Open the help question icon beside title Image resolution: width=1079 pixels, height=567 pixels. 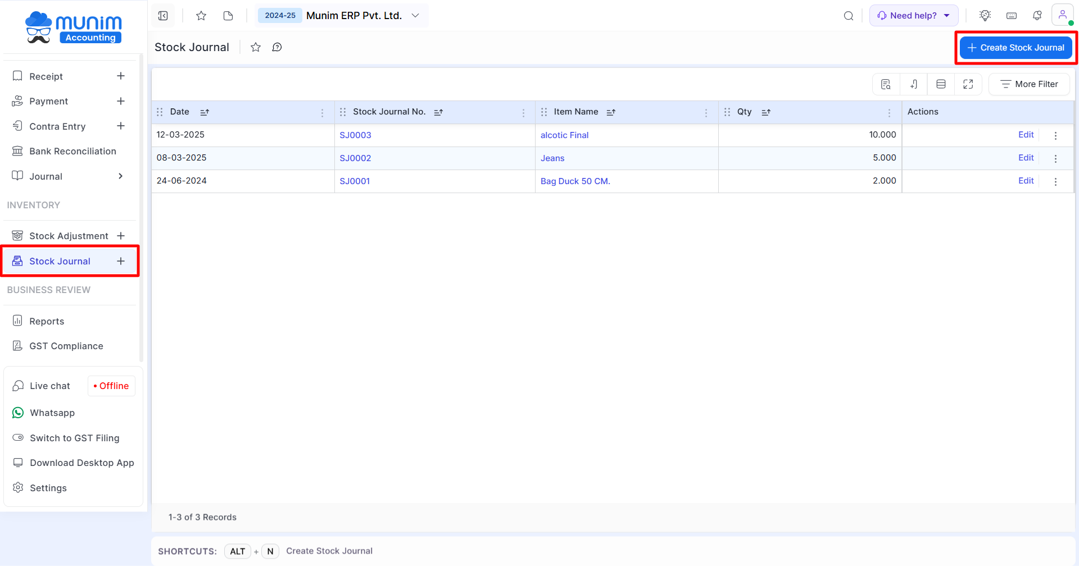coord(277,47)
